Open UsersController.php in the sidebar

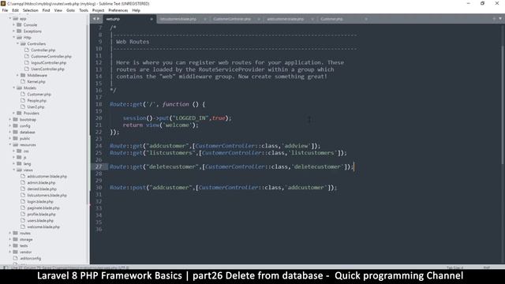(47, 69)
